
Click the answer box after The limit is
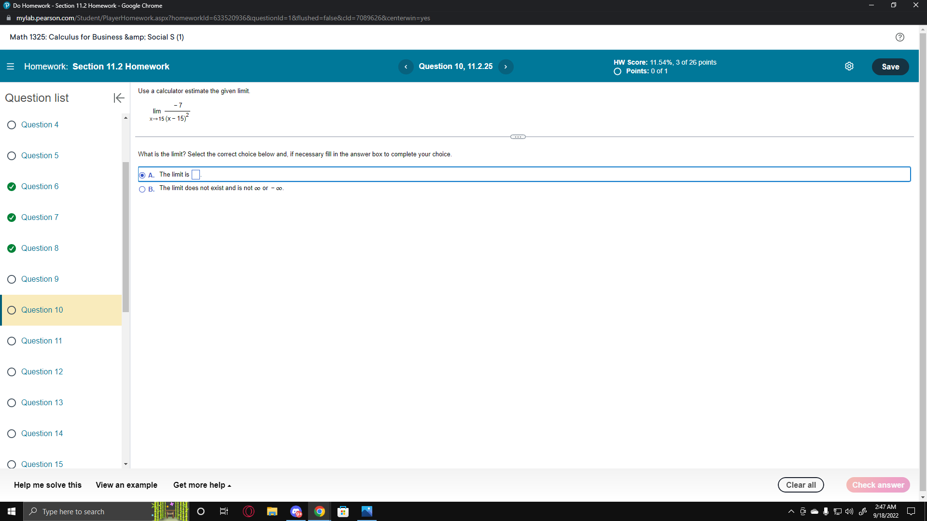pos(196,175)
